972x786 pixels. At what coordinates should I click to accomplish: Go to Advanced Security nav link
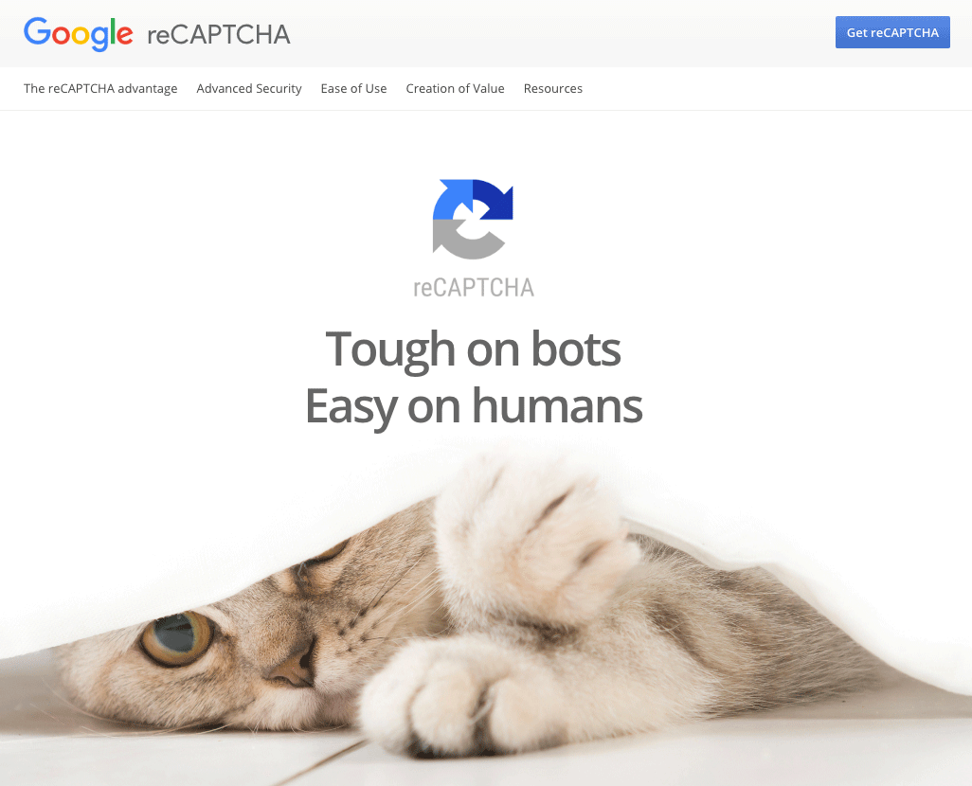click(x=249, y=89)
